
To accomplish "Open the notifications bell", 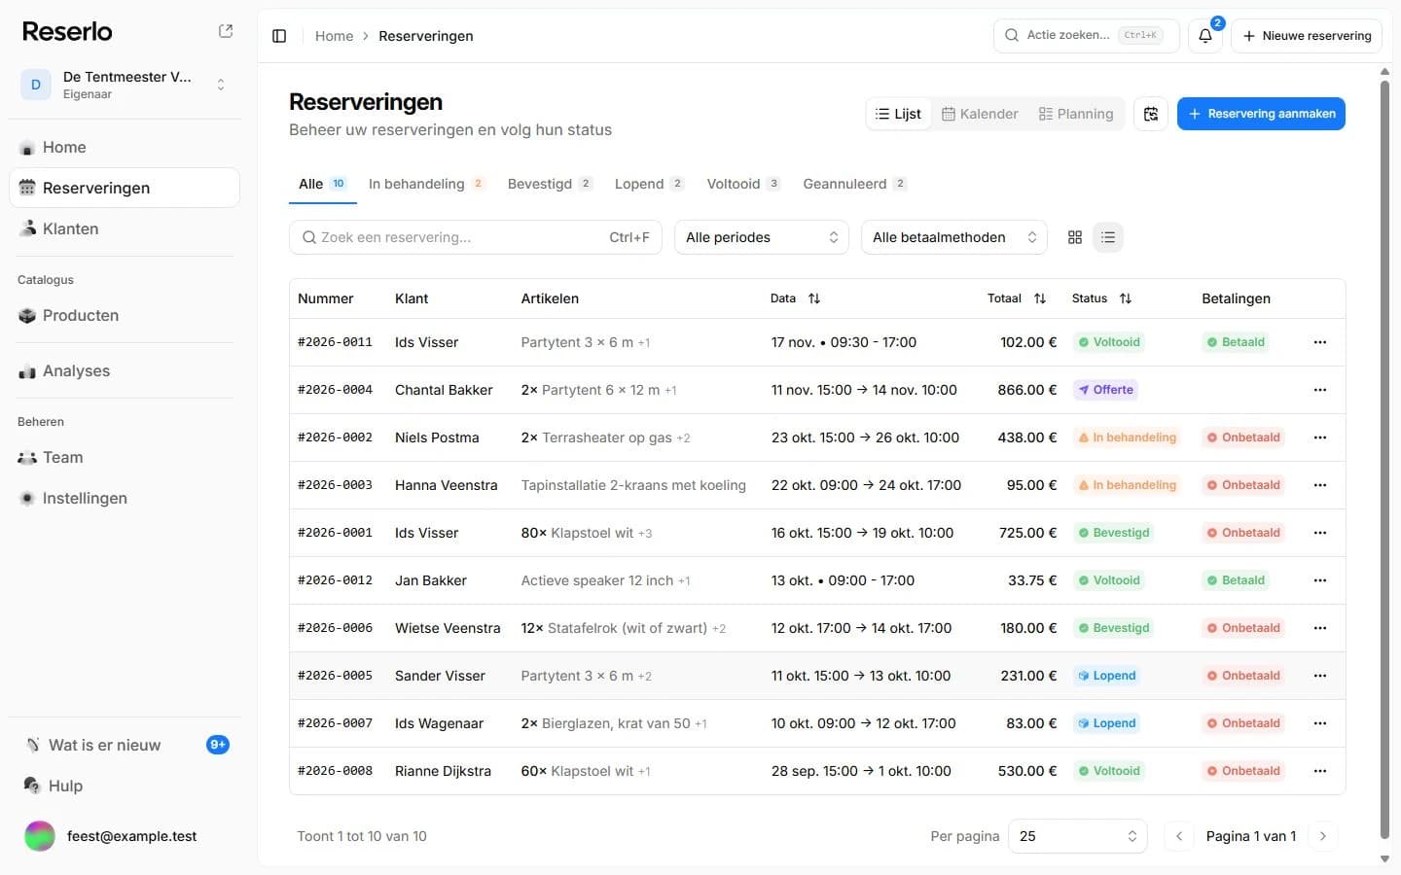I will [x=1205, y=36].
